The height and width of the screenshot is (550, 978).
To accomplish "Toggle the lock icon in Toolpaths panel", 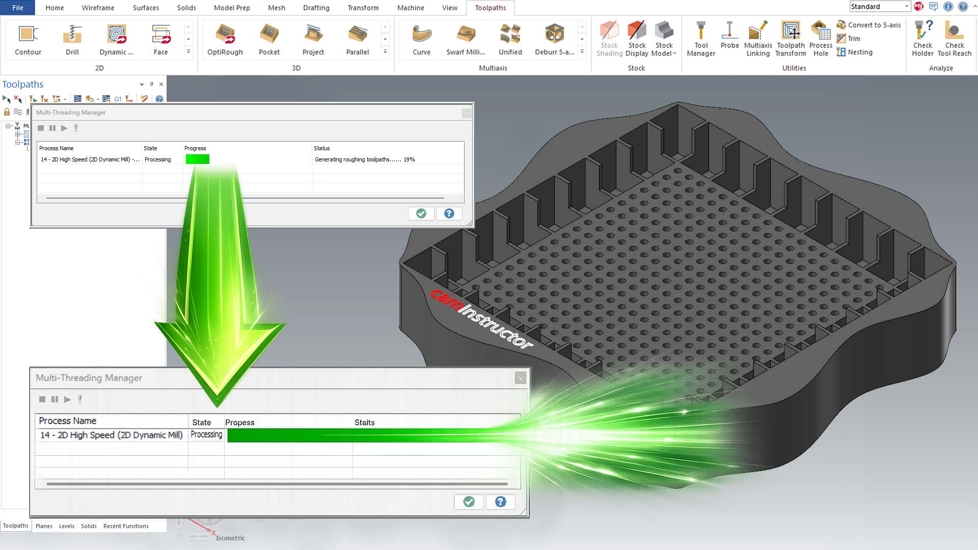I will coord(7,112).
